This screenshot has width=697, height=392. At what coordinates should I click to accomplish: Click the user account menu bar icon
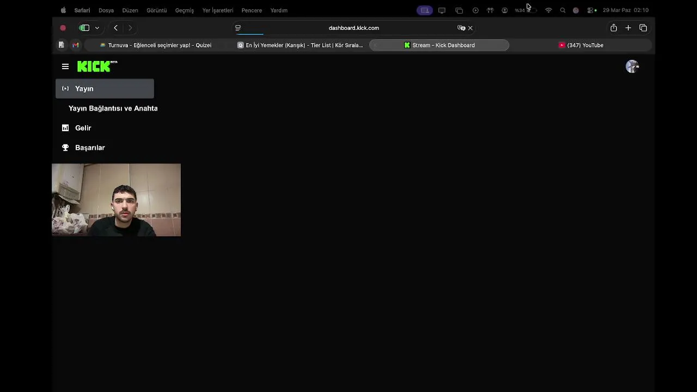click(505, 10)
